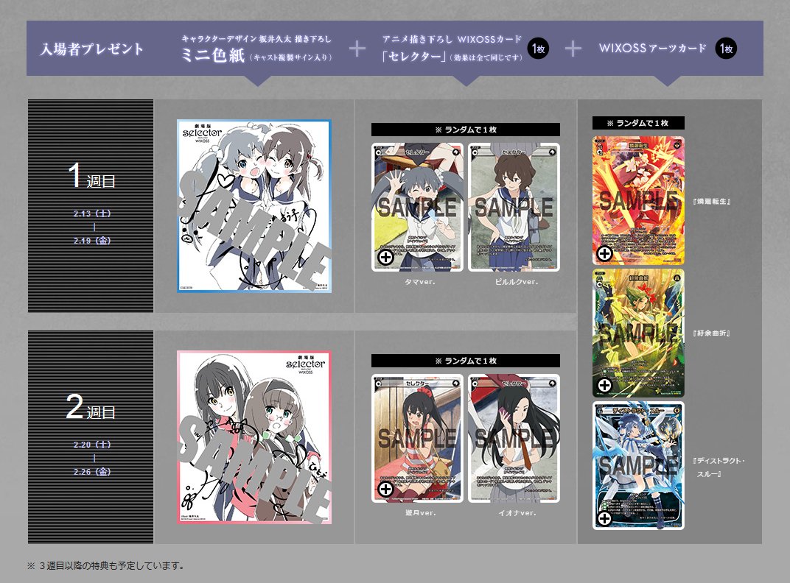
Task: Open the week 2 mini shikishi image
Action: (x=254, y=437)
